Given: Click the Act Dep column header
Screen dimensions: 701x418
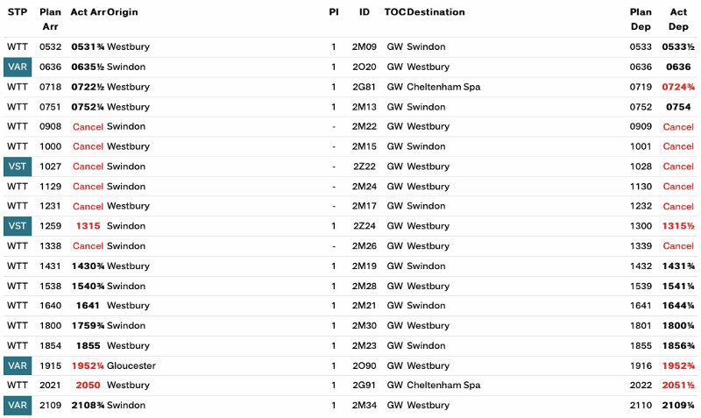Looking at the screenshot, I should (678, 19).
